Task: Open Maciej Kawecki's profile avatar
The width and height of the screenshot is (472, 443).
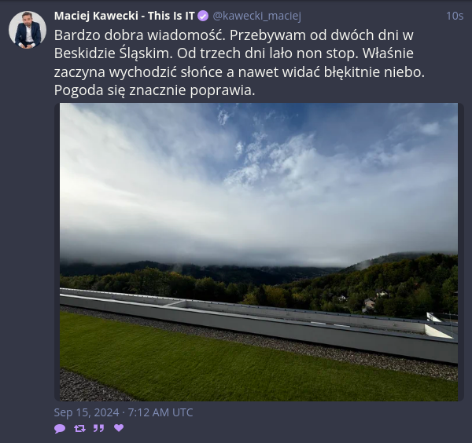Action: tap(28, 30)
